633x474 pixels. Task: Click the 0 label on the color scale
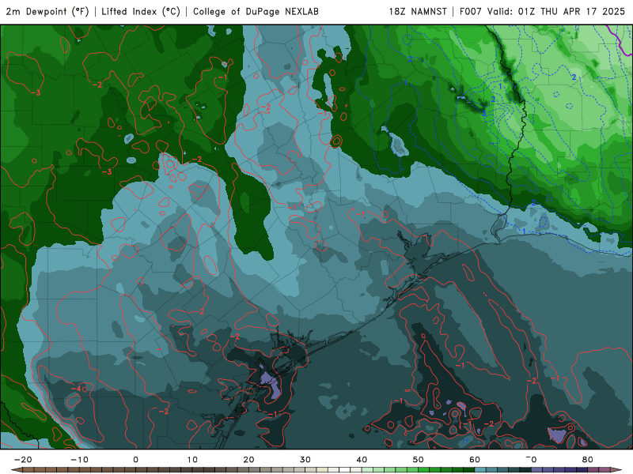coord(135,460)
